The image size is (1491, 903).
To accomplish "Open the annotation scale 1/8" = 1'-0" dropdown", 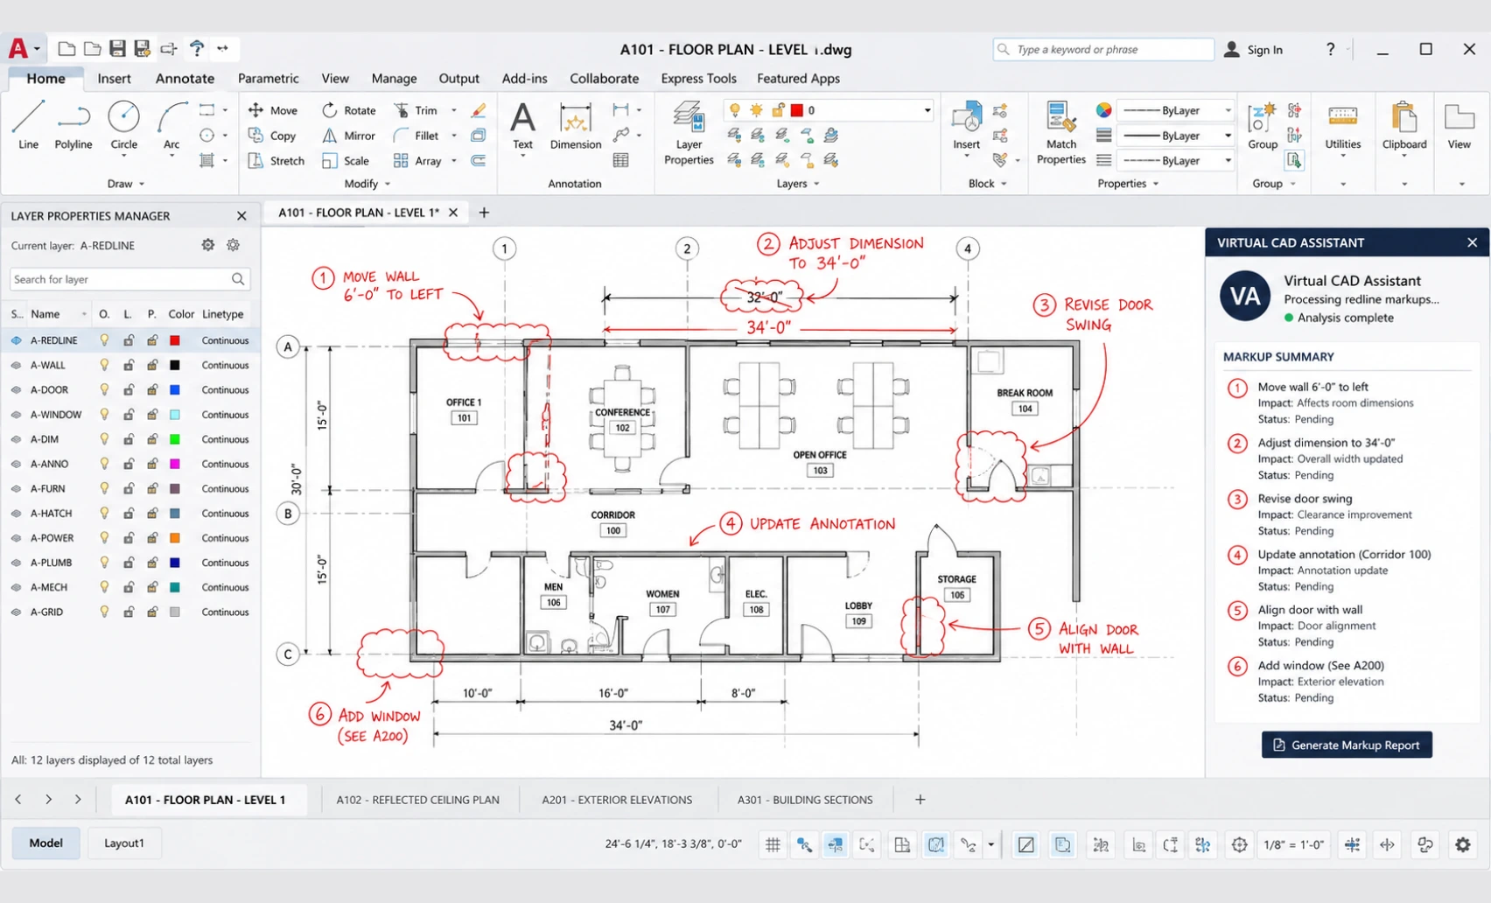I will (1293, 844).
